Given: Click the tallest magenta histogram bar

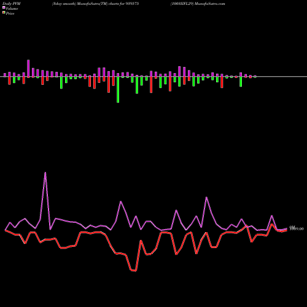Looking at the screenshot, I should [28, 69].
